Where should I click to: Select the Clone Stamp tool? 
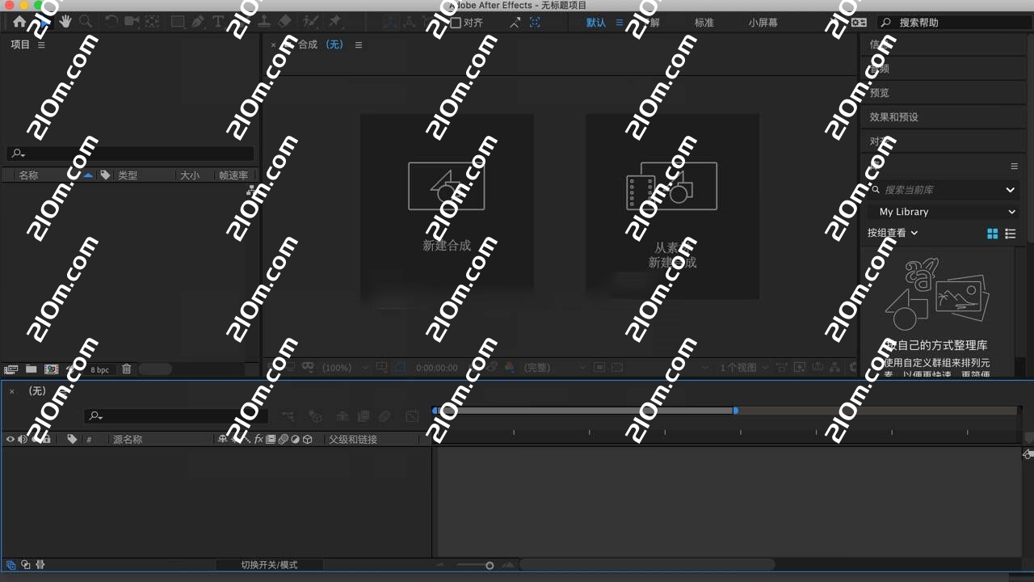(264, 22)
